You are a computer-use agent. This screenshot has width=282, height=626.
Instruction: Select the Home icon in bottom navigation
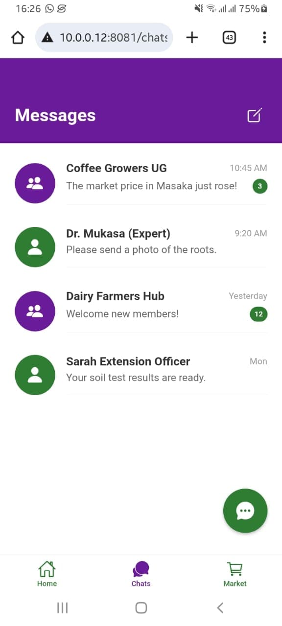pyautogui.click(x=47, y=570)
